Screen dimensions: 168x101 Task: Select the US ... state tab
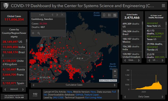155,60
